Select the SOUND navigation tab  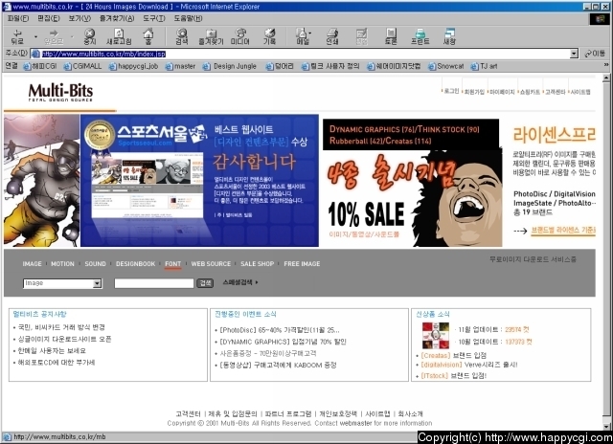point(95,264)
